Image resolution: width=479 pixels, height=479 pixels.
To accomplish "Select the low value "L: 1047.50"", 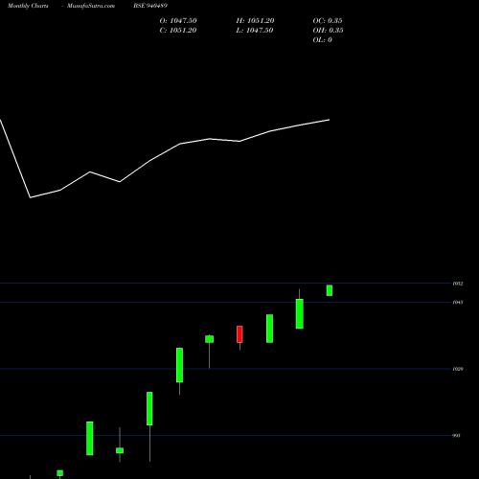I will click(255, 31).
